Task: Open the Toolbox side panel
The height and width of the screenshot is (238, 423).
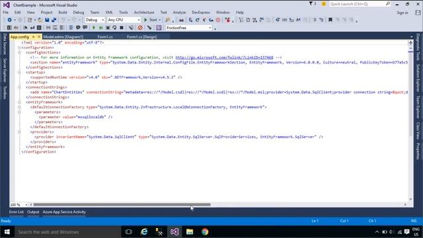Action: click(x=5, y=93)
